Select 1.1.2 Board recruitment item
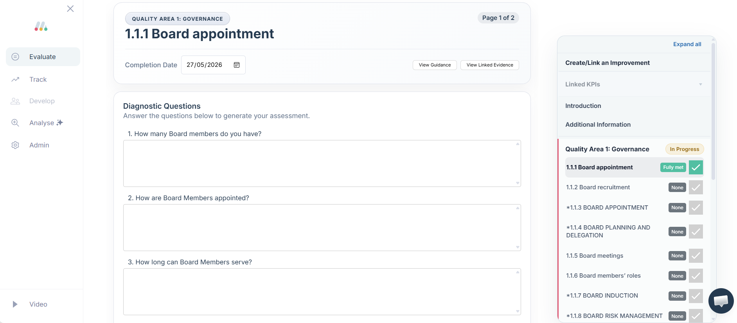Screen dimensions: 737x323 [x=598, y=187]
